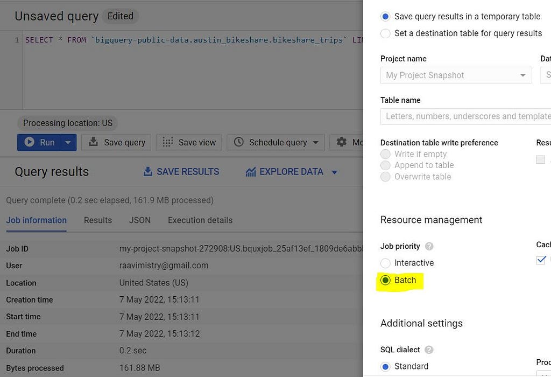The width and height of the screenshot is (551, 377).
Task: Click the Edited status badge
Action: tap(120, 16)
